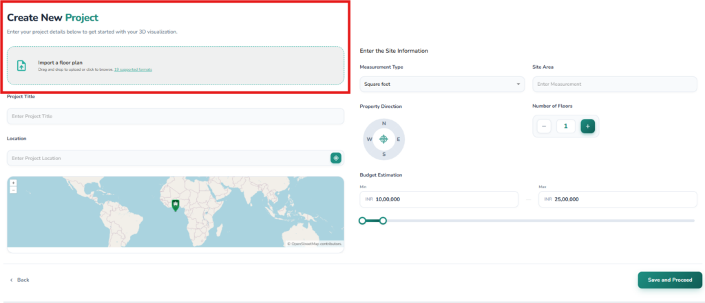Click the floor plan upload icon
This screenshot has height=303, width=705.
pos(21,66)
